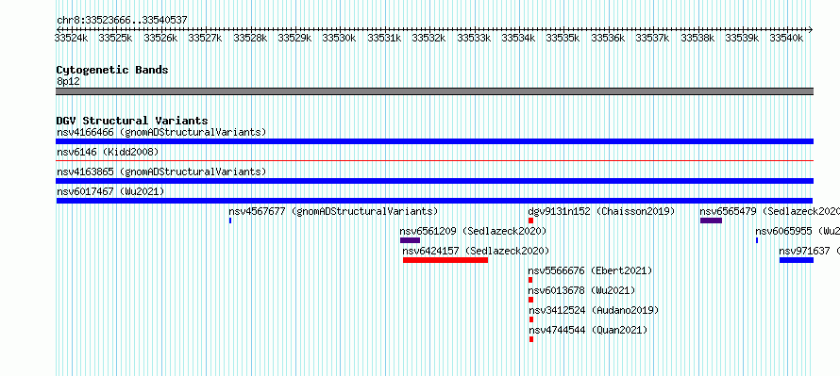Click the red marker under nsv3412524
840x376 pixels.
coord(531,319)
